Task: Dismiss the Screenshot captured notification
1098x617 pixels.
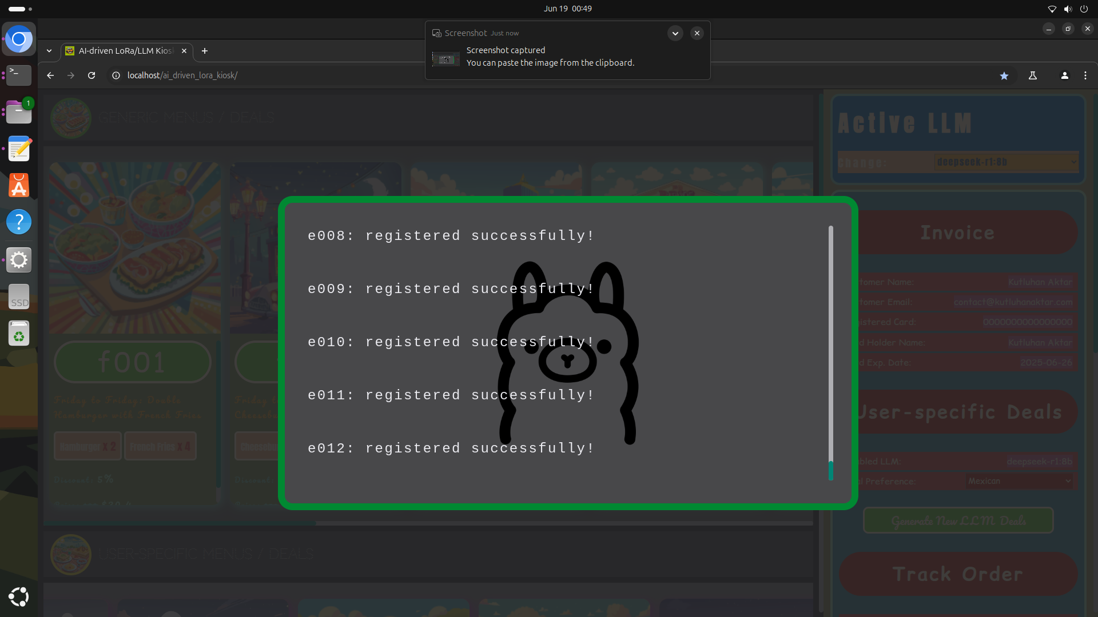Action: pos(697,33)
